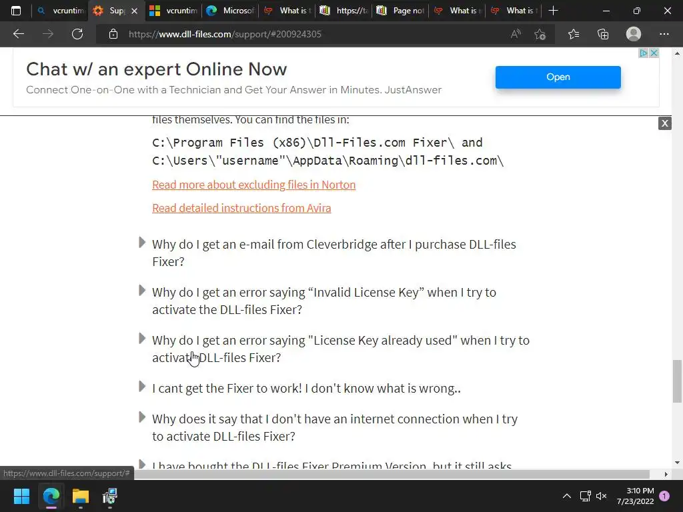Open the installer app on taskbar
The image size is (683, 512).
click(110, 496)
